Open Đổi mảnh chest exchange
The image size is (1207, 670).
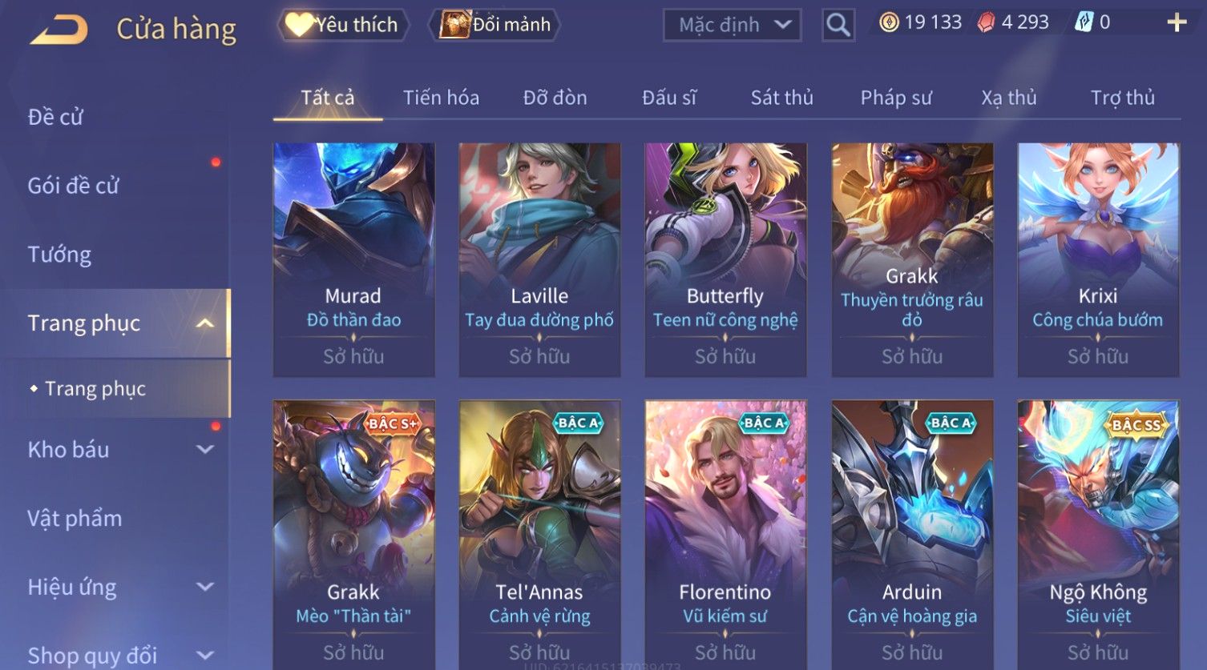[495, 25]
